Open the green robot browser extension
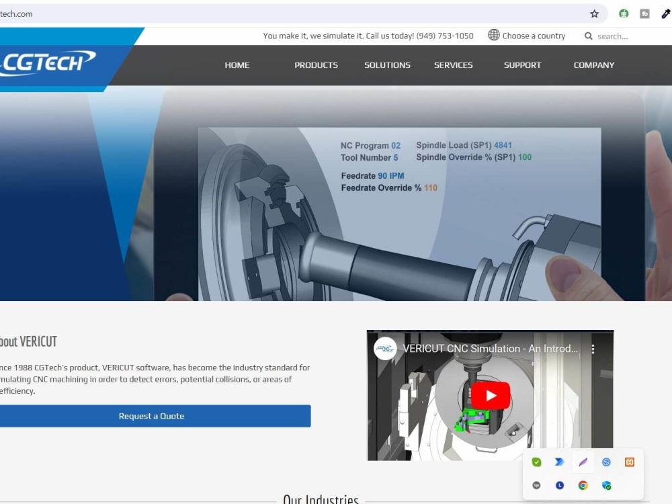The image size is (672, 504). click(624, 13)
